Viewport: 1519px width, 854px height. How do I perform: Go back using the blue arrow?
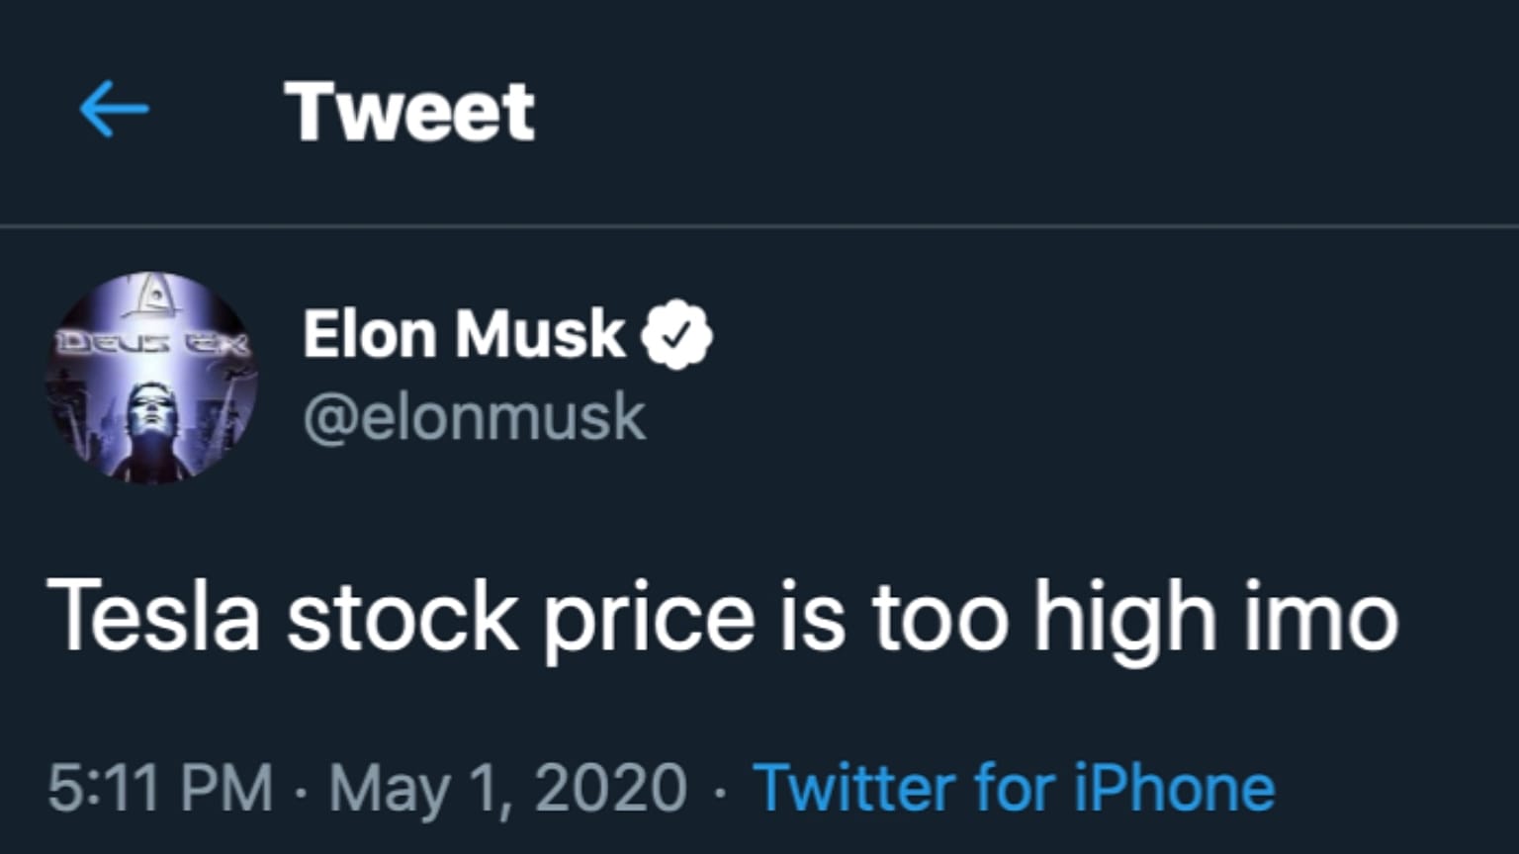(114, 109)
